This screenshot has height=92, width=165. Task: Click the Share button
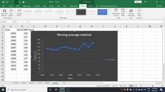click(159, 6)
